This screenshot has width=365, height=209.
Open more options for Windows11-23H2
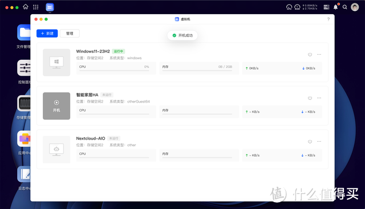click(x=319, y=55)
